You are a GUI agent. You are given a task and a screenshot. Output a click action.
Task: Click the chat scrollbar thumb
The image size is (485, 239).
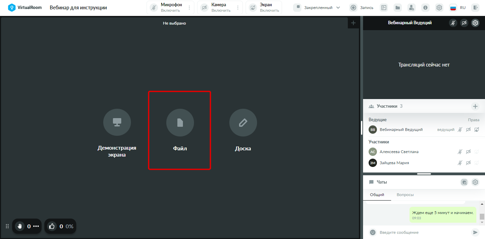(x=482, y=216)
